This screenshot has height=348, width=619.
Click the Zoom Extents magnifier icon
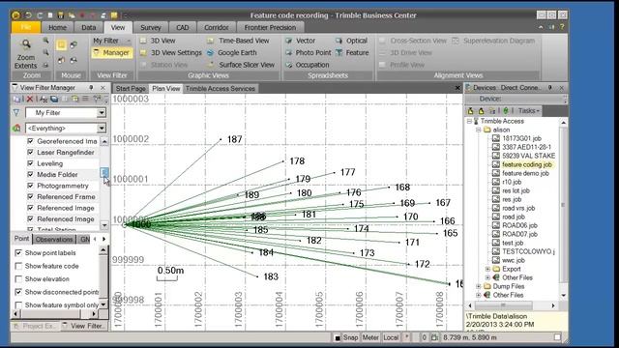click(x=26, y=44)
